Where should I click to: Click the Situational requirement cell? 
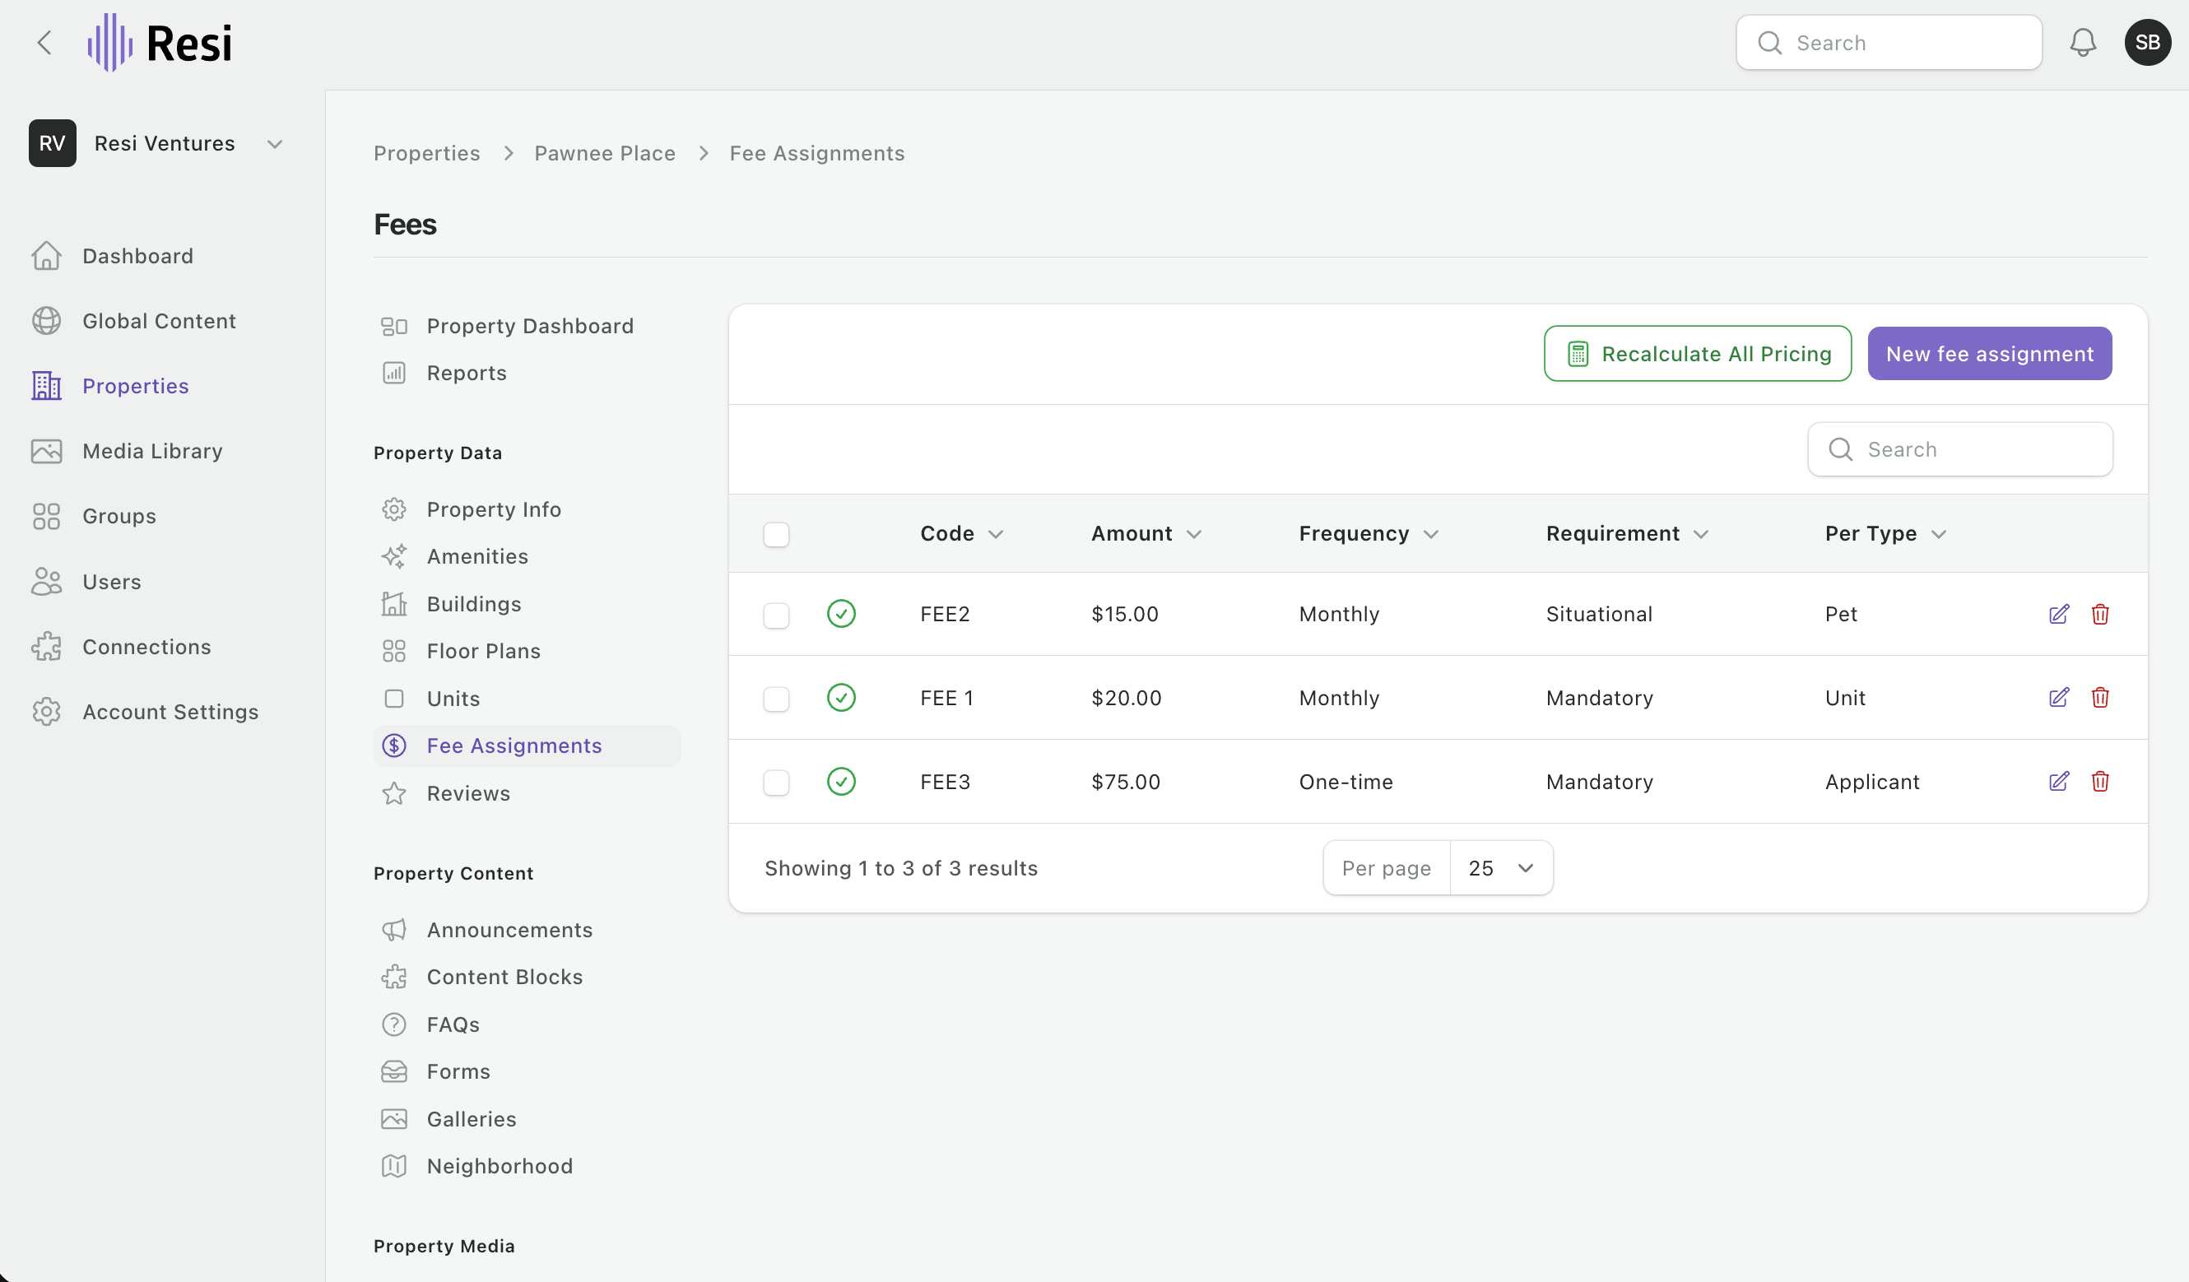pyautogui.click(x=1599, y=615)
